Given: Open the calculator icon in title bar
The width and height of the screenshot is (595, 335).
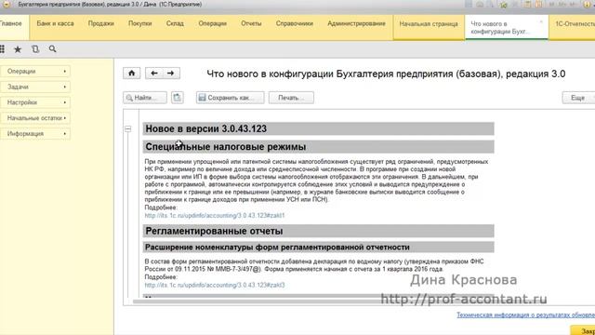Looking at the screenshot, I should 528,5.
